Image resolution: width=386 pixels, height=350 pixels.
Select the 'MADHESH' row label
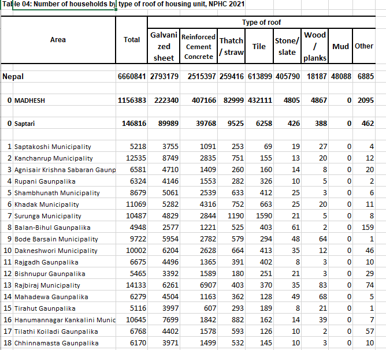(x=64, y=100)
